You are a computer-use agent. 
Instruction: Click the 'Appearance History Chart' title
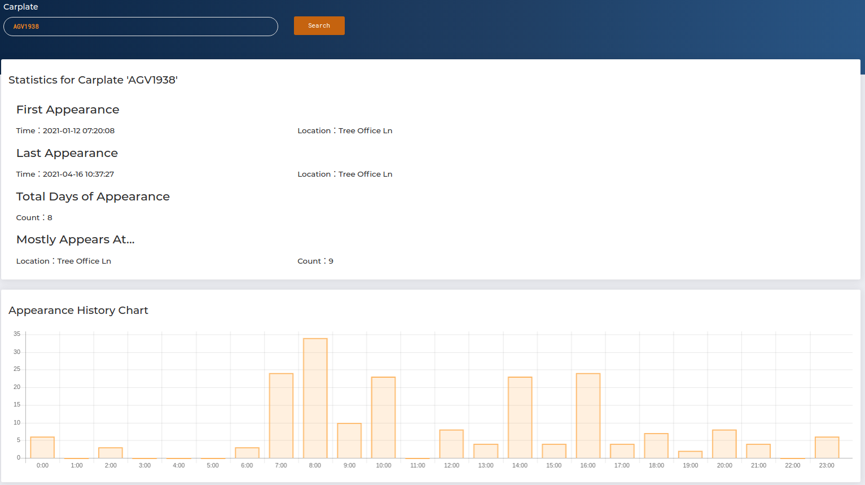pos(78,311)
